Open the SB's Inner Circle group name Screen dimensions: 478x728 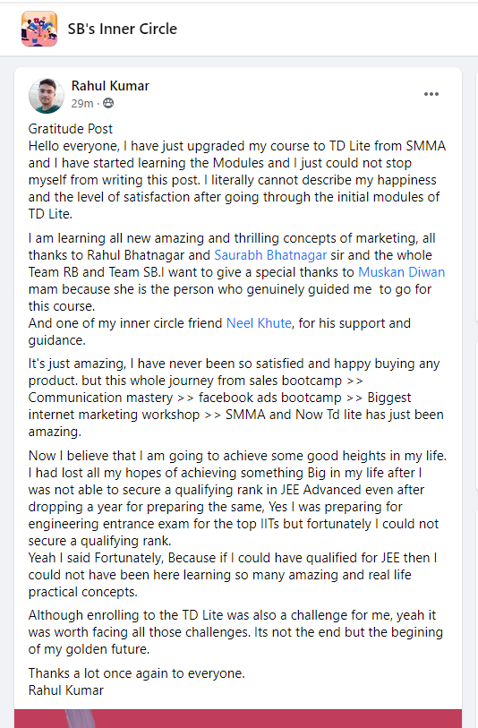pyautogui.click(x=122, y=29)
